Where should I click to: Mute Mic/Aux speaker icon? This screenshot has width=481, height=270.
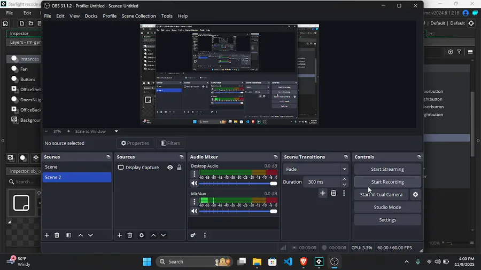pyautogui.click(x=194, y=211)
